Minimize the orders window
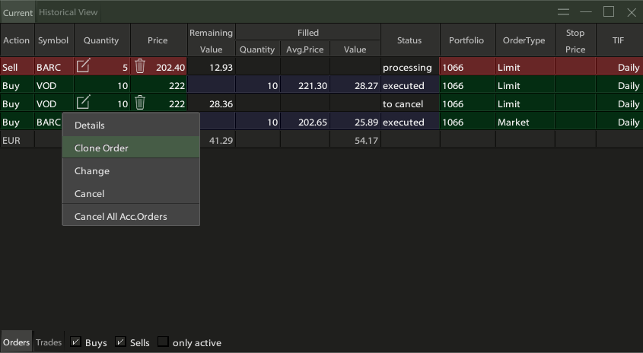Image resolution: width=643 pixels, height=353 pixels. [585, 12]
